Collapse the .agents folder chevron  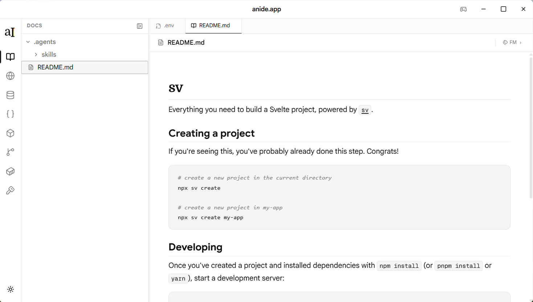28,42
